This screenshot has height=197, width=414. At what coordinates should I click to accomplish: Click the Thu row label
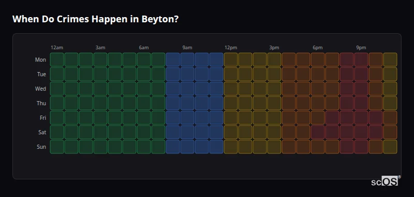[41, 103]
